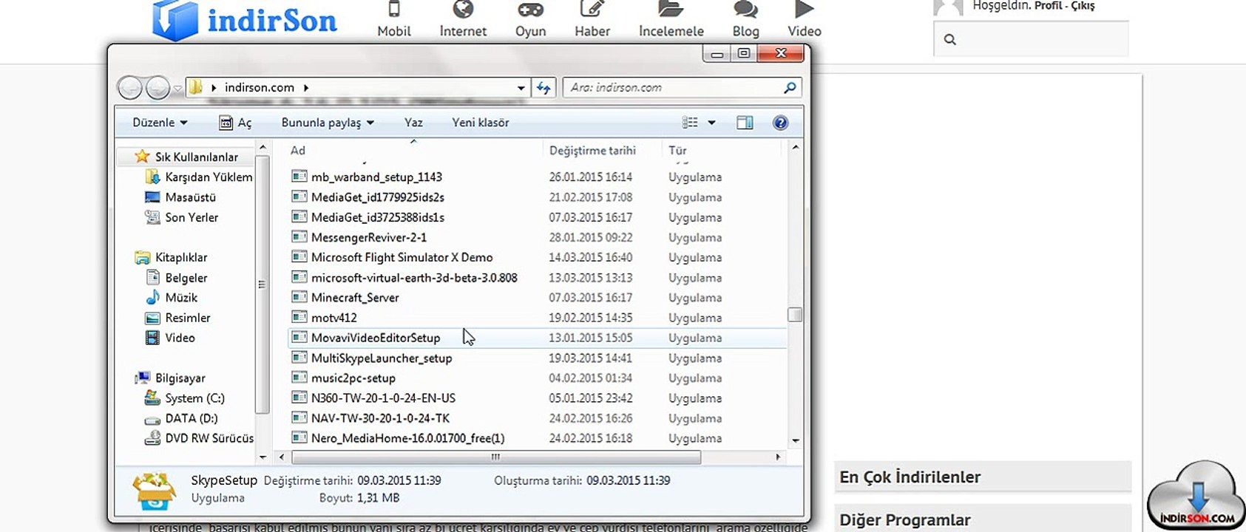Click the file list horizontal scrollbar
Screen dimensions: 1246x532
click(496, 457)
